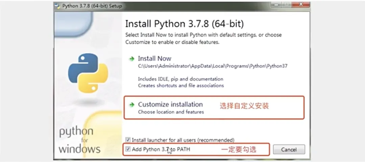Click the 'Python 3.7.8 (64-bit) Setup' title text
This screenshot has width=365, height=162.
tap(92, 6)
